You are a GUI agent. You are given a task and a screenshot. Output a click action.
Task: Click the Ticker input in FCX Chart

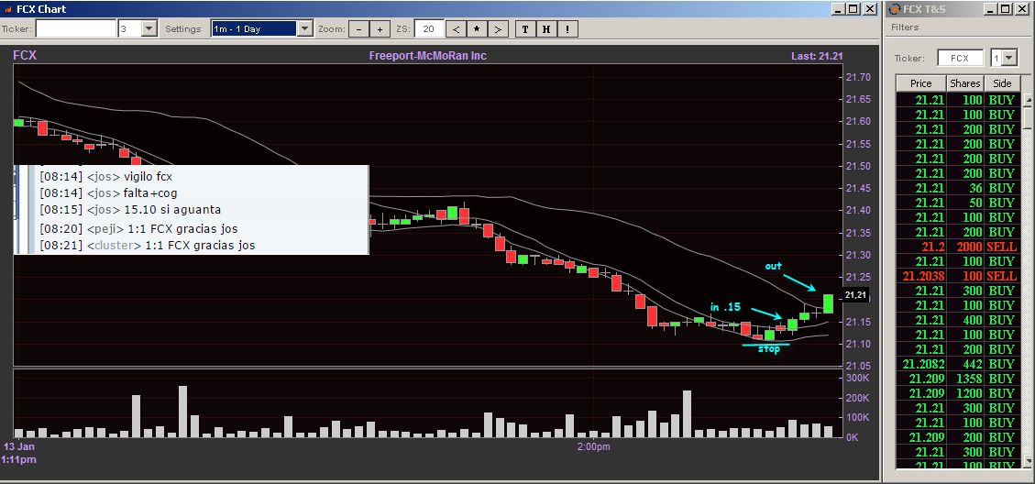click(x=75, y=29)
